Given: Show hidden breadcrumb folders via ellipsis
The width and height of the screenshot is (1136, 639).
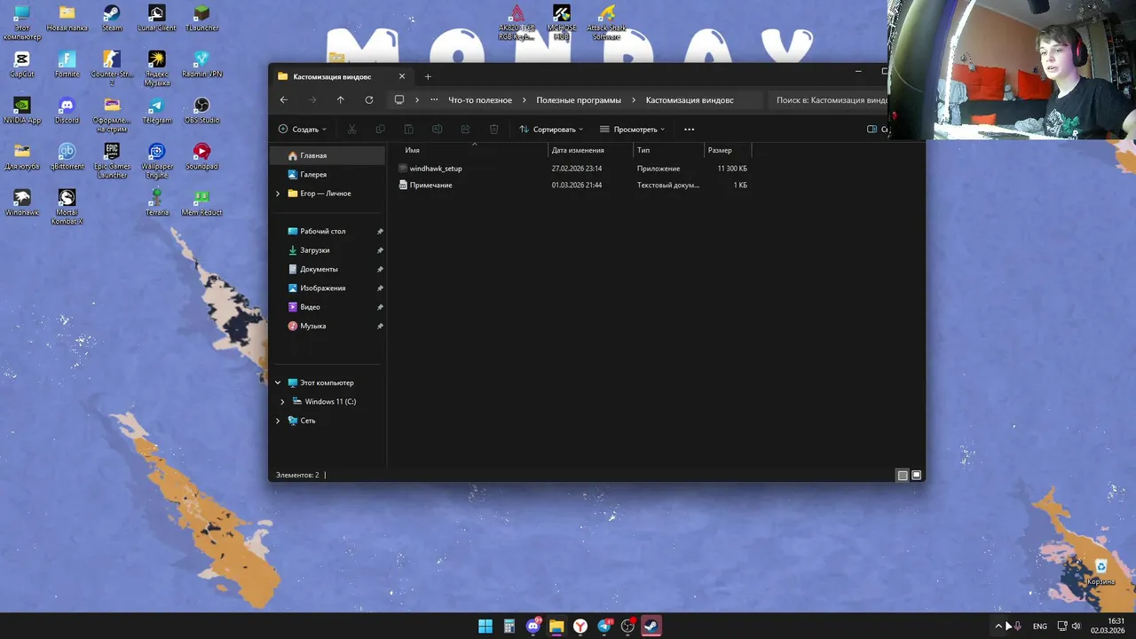Looking at the screenshot, I should click(x=434, y=100).
